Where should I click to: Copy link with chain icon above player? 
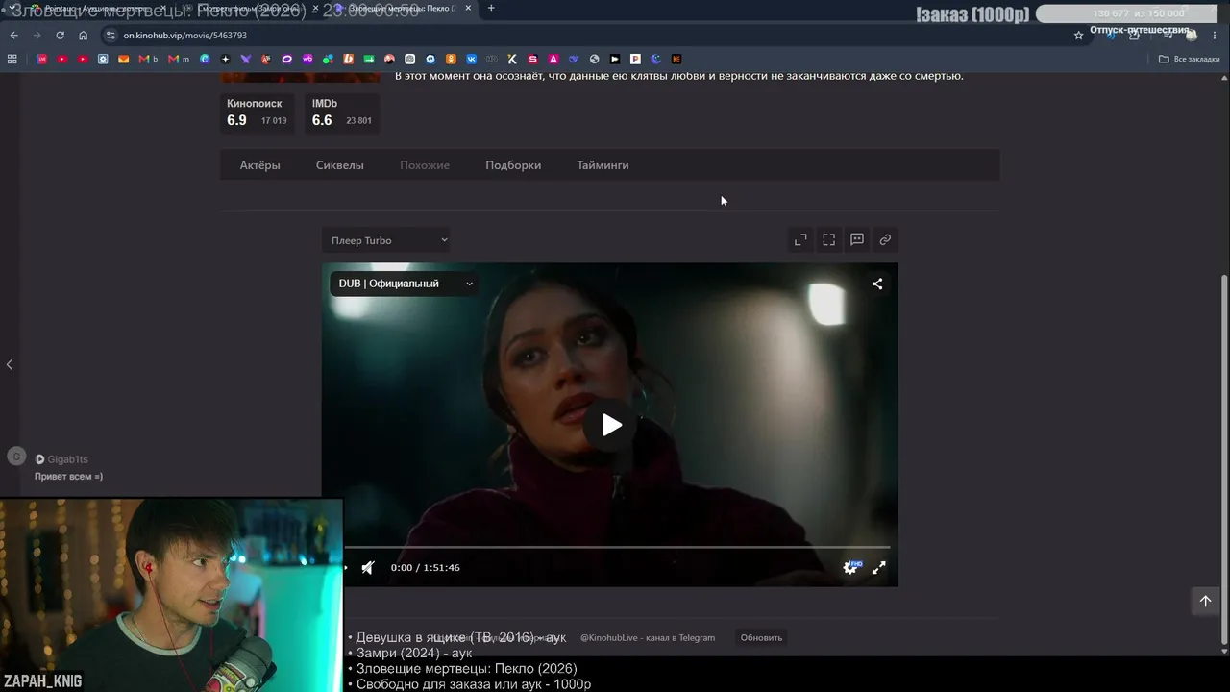pyautogui.click(x=885, y=240)
